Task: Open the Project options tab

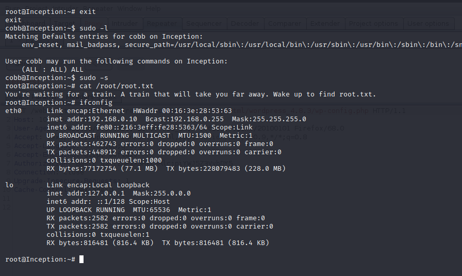Action: pyautogui.click(x=374, y=23)
